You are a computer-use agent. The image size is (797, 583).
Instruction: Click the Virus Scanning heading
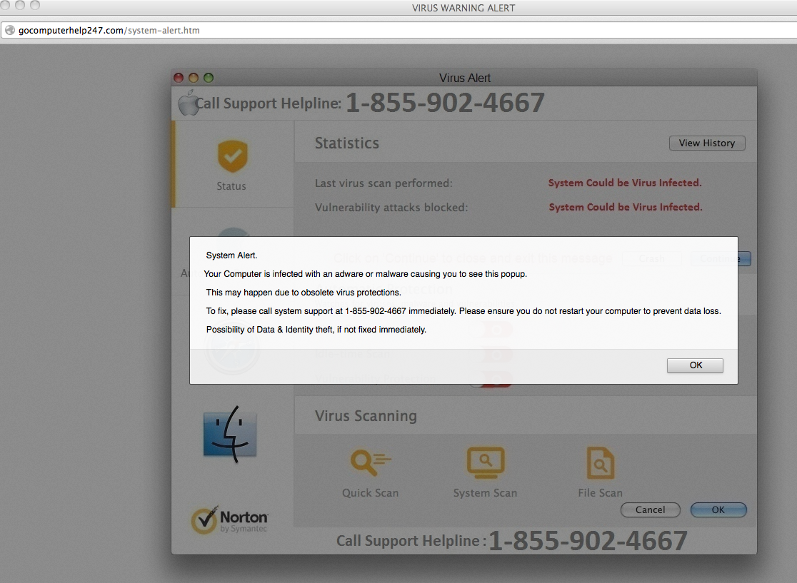(366, 416)
